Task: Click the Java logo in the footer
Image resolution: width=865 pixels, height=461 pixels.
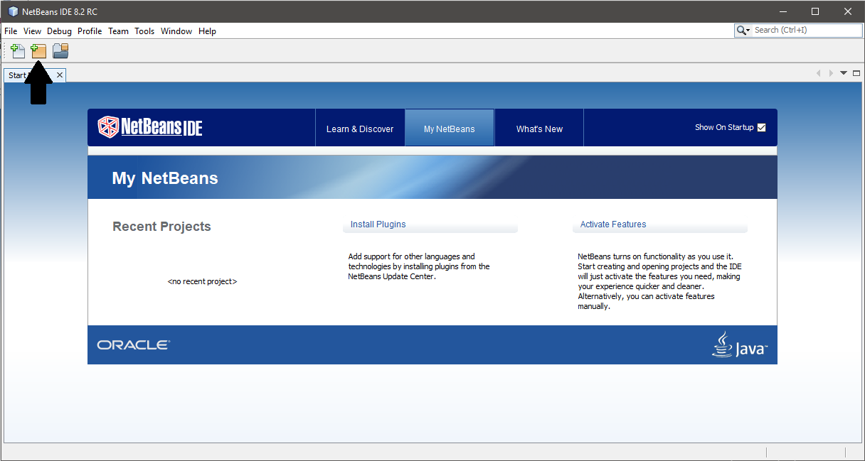Action: pos(740,345)
